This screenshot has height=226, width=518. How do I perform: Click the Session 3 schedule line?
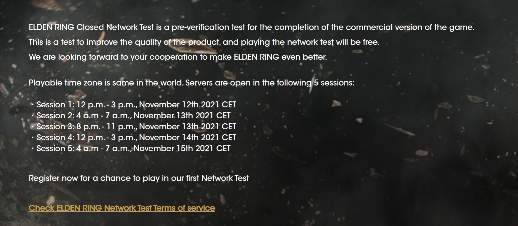[x=136, y=127]
